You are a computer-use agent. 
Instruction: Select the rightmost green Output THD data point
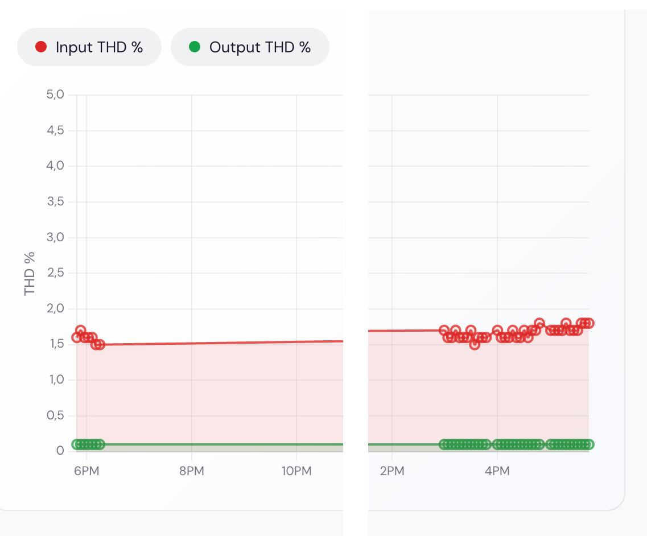point(589,444)
